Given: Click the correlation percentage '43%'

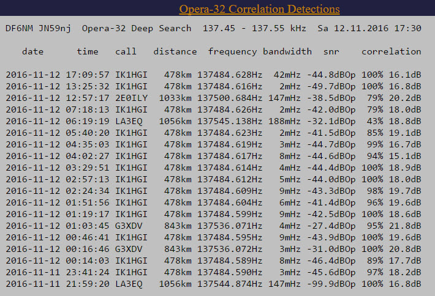Looking at the screenshot, I should 375,121.
